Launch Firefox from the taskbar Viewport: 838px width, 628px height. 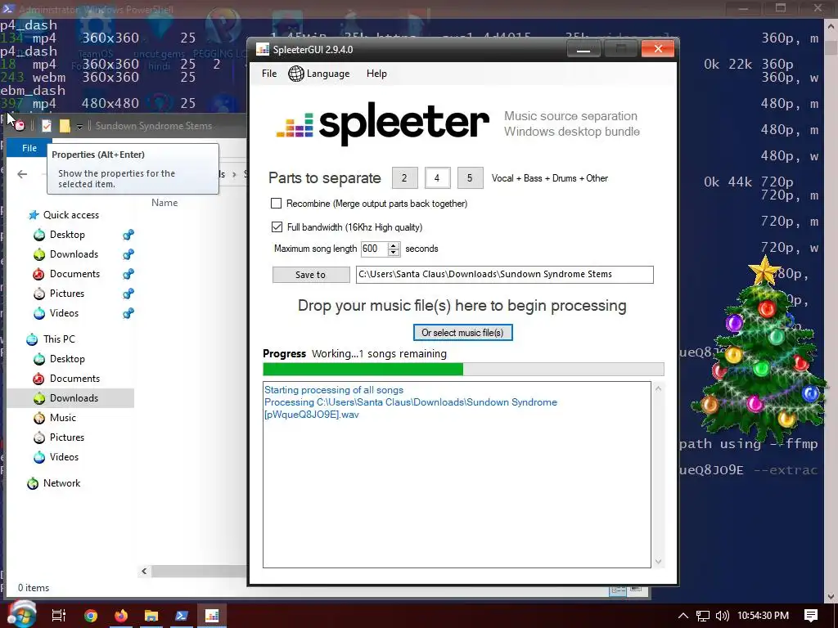[121, 616]
